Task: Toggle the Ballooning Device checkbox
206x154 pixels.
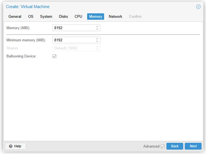Action: 54,56
